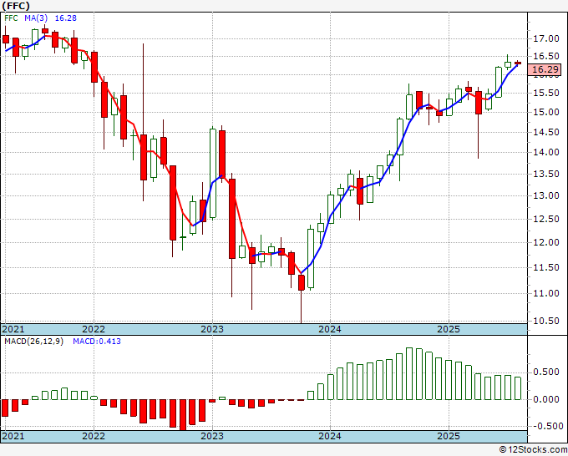Click the current price tag 16.29
Viewport: 568px width, 456px height.
(x=545, y=69)
